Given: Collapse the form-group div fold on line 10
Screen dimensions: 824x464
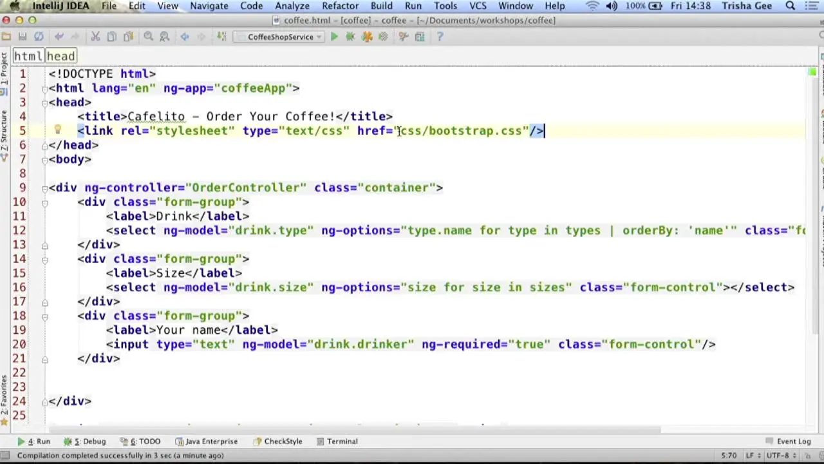Looking at the screenshot, I should (44, 202).
